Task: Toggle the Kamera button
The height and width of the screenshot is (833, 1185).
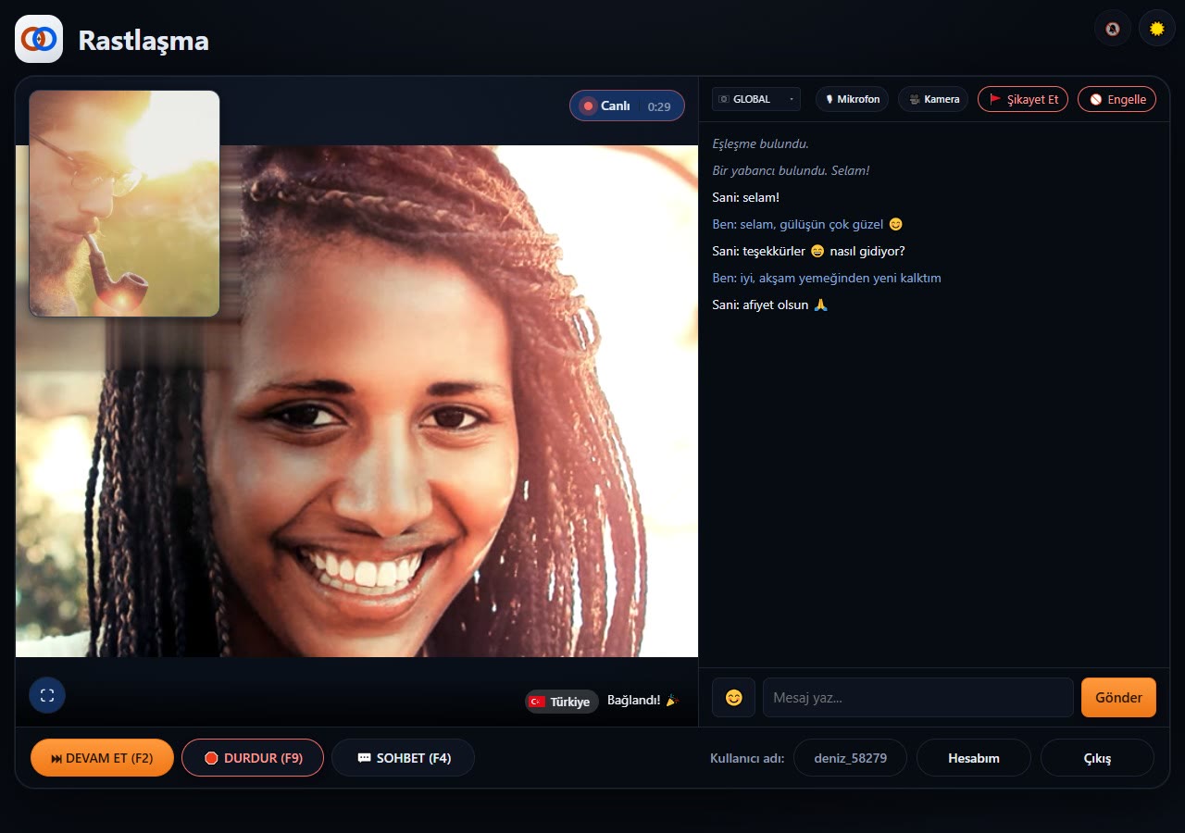Action: coord(933,99)
